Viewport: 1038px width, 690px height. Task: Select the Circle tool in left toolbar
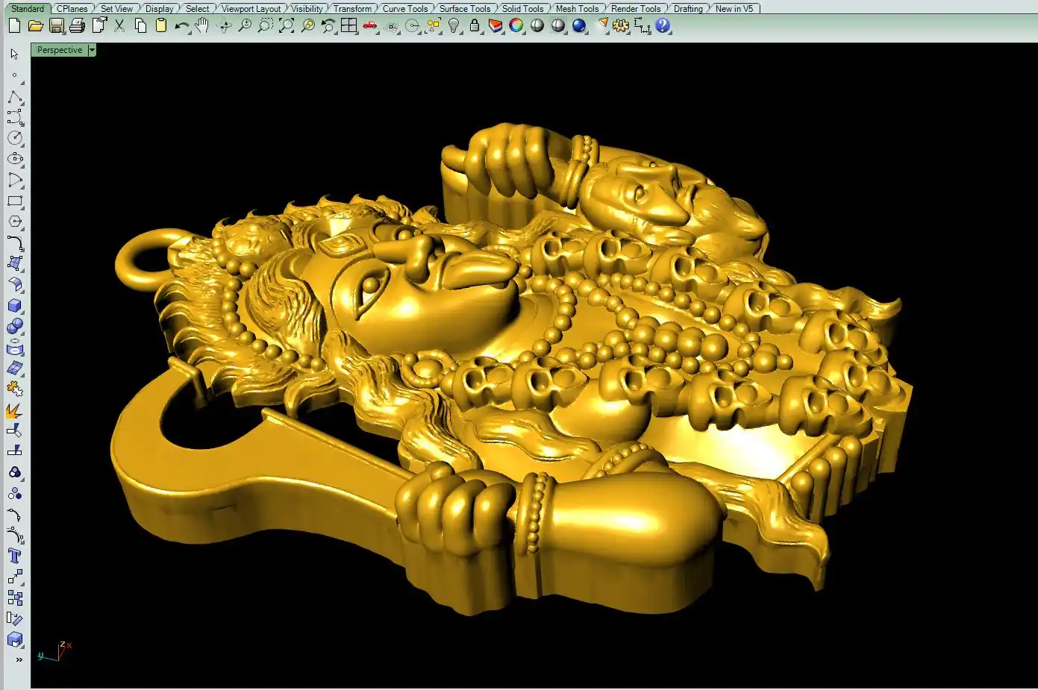click(15, 138)
